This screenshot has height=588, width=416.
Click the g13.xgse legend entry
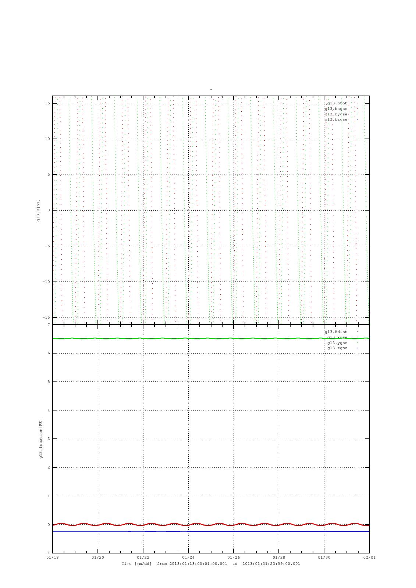(337, 337)
